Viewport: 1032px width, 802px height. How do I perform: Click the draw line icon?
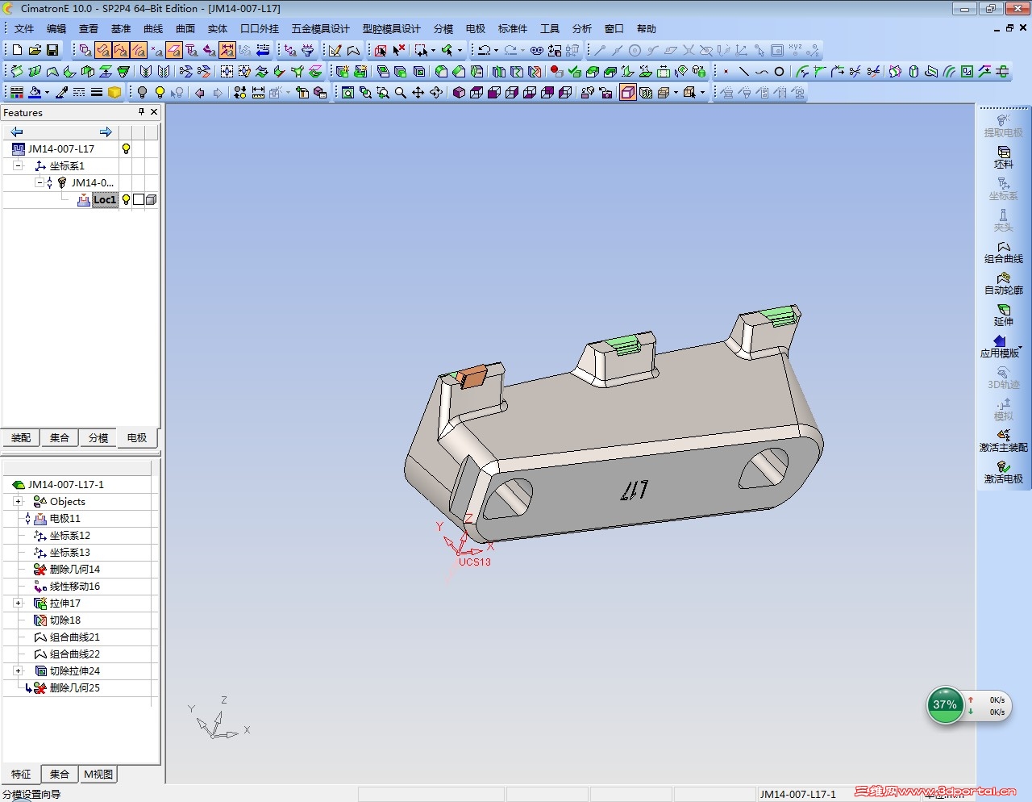(x=743, y=72)
